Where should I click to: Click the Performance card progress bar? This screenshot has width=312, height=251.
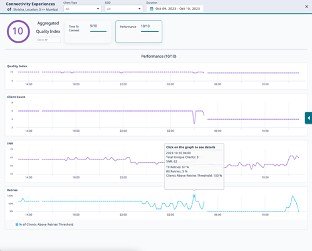point(150,31)
